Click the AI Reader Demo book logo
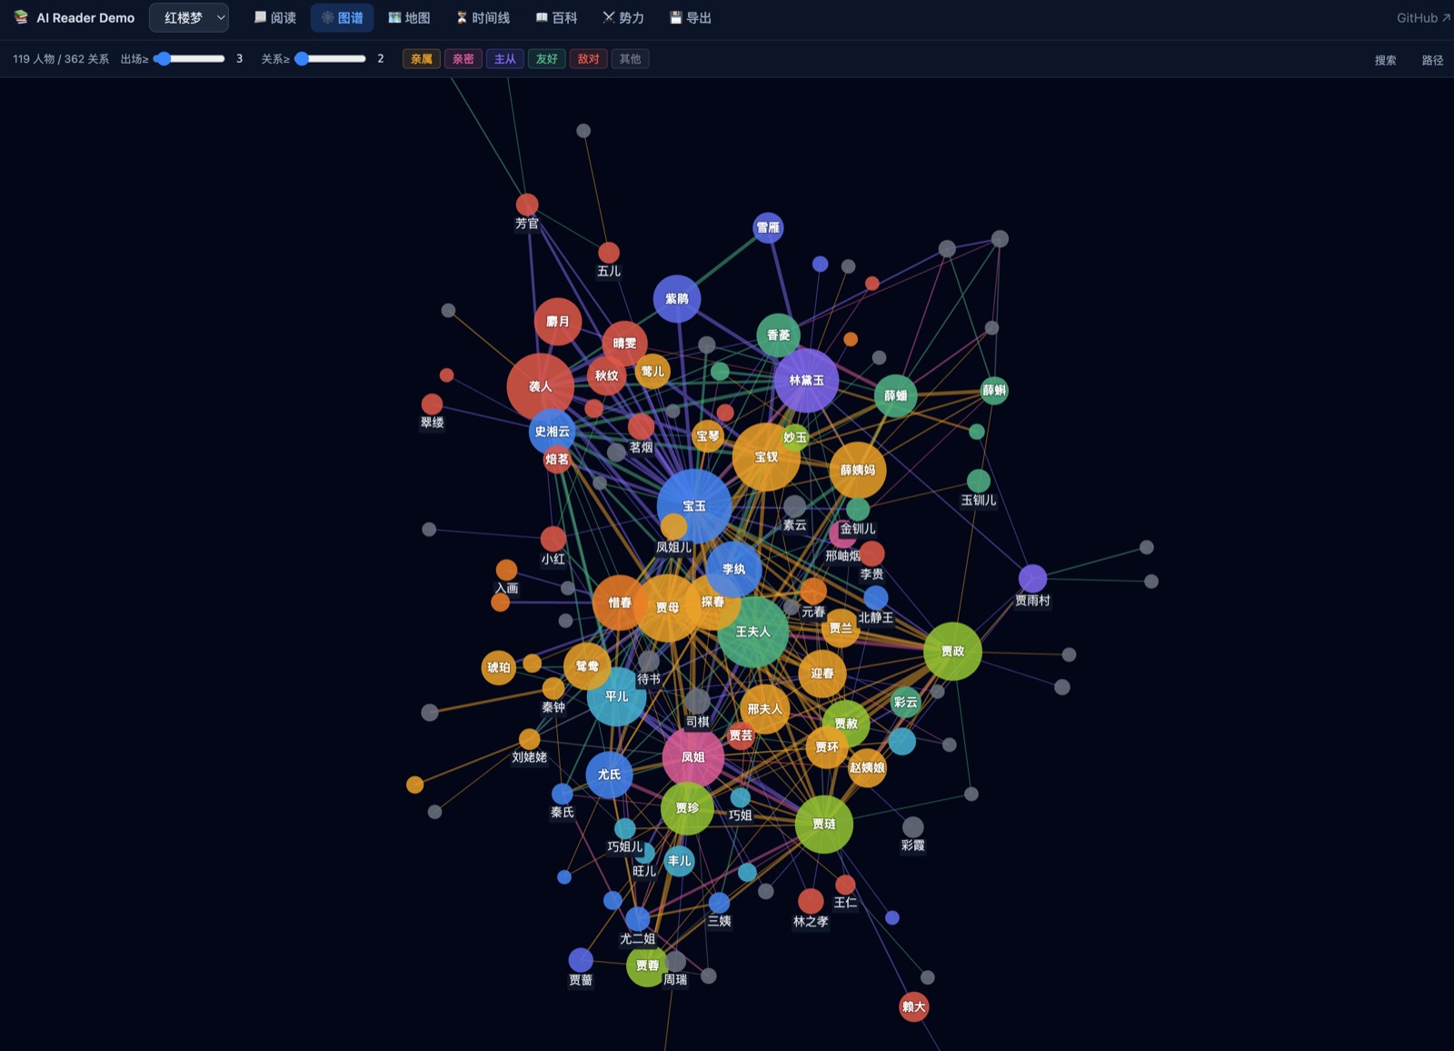This screenshot has height=1051, width=1454. coord(21,17)
